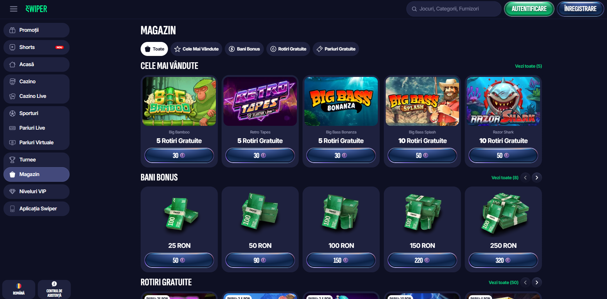The image size is (607, 299).
Task: Advance Rotiri Gratuite carousel with right chevron
Action: 537,282
